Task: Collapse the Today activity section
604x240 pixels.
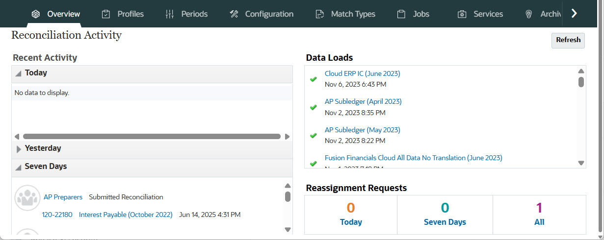Action: [18, 73]
